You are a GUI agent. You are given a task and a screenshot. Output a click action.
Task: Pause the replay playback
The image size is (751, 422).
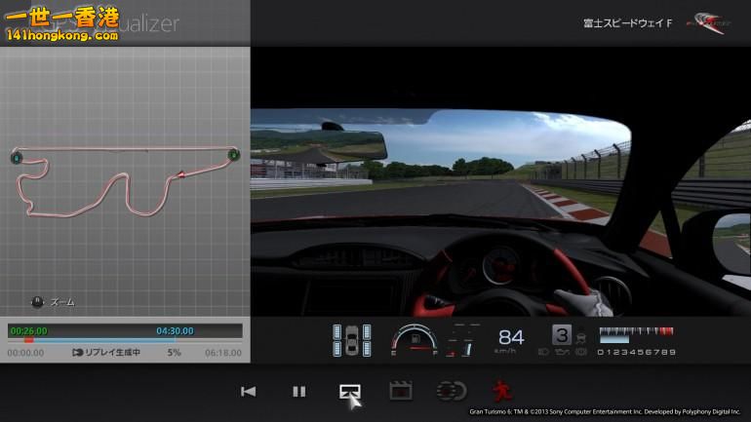[x=299, y=391]
